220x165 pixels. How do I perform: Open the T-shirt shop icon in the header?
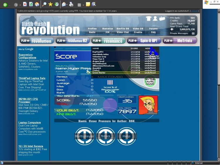(x=148, y=18)
